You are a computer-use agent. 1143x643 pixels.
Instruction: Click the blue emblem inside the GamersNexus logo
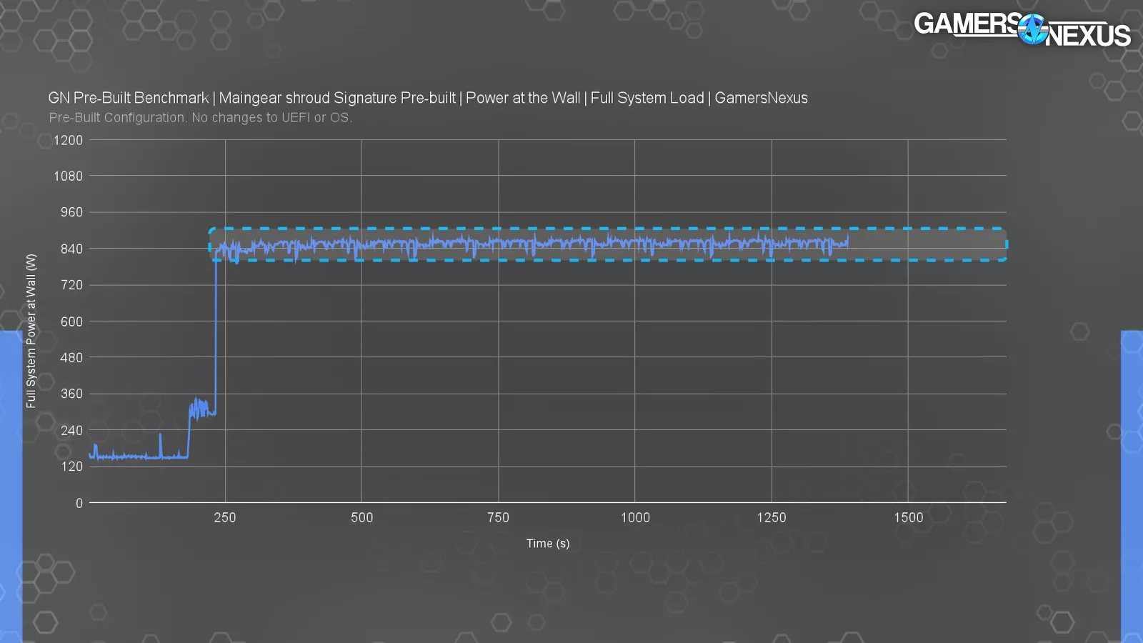(1032, 29)
